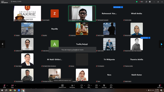
Task: Click the 'Tri Widyanto' name tile
Action: 109,60
